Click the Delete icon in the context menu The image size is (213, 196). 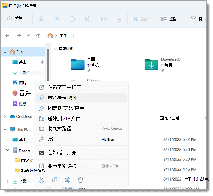80,180
